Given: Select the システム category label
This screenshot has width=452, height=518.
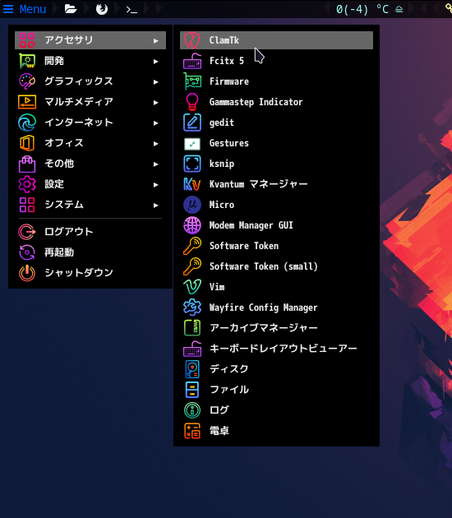Looking at the screenshot, I should [64, 205].
